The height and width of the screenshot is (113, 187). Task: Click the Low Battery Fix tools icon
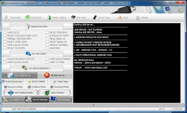click(x=5, y=99)
